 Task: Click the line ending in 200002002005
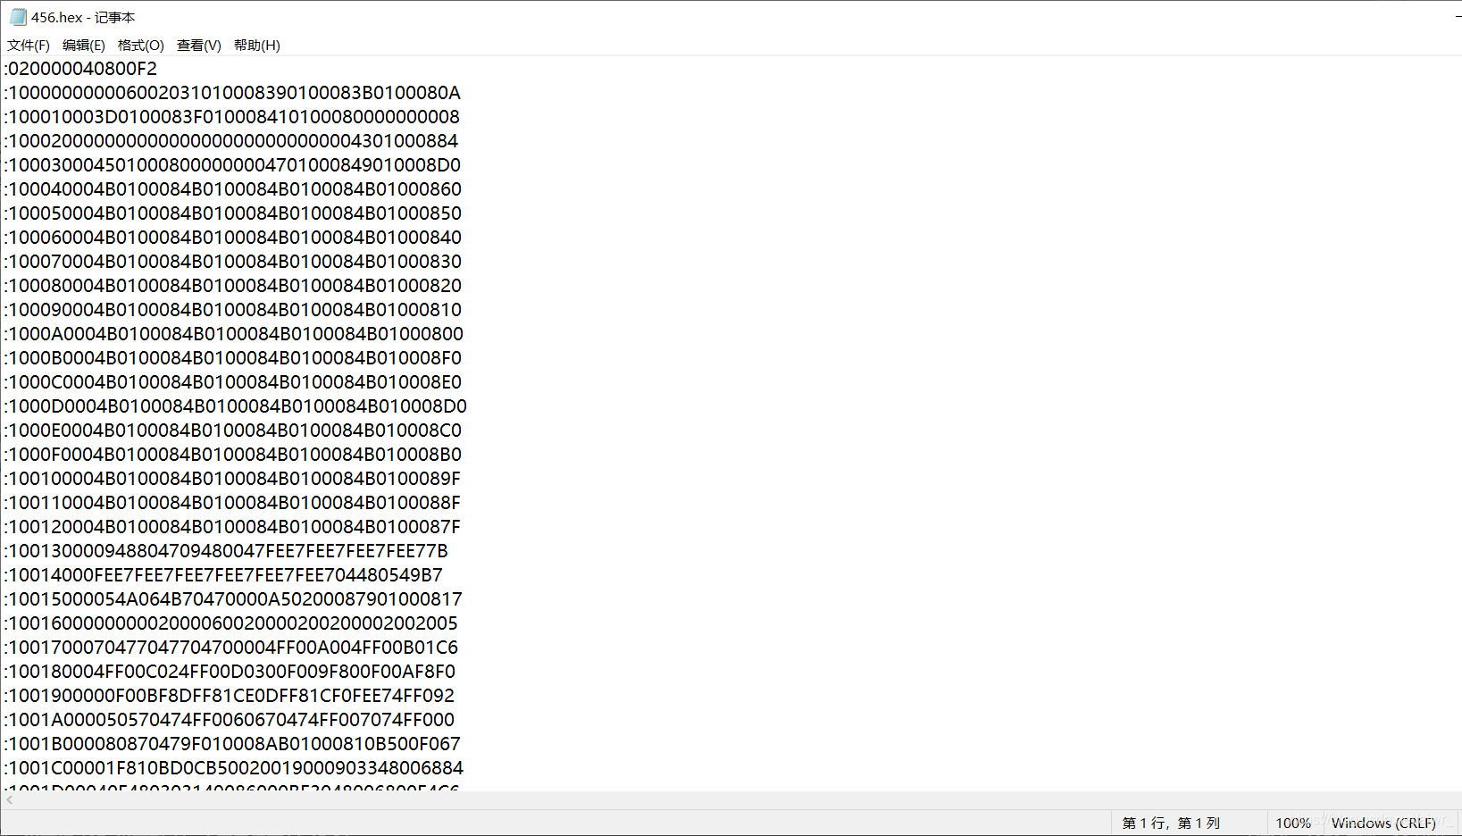[231, 623]
